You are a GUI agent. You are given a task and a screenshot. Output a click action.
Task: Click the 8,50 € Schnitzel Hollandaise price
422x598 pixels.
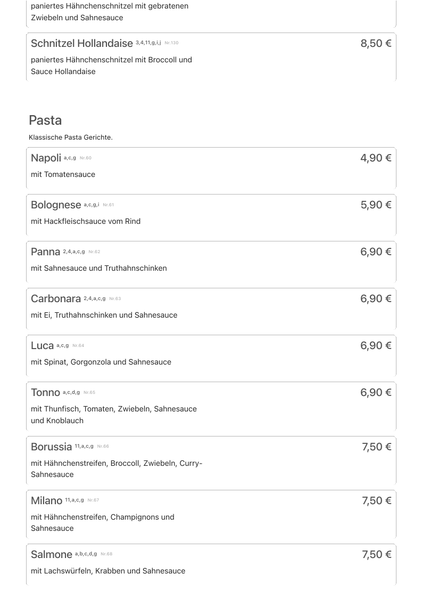(x=376, y=44)
